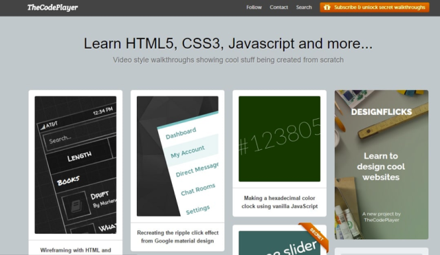
Task: Click the gift icon in Subscribe button
Action: [x=327, y=8]
